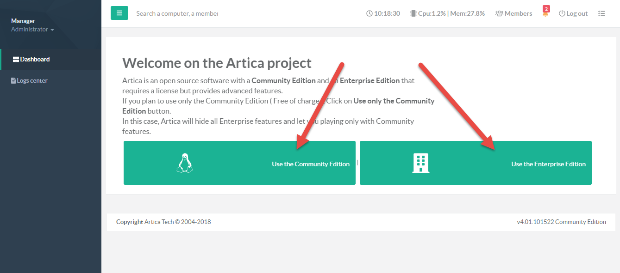Viewport: 620px width, 273px height.
Task: Open the notifications bell
Action: pyautogui.click(x=545, y=14)
